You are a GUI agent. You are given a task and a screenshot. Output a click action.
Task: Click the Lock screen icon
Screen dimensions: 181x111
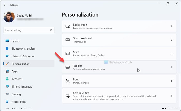[x=67, y=26]
